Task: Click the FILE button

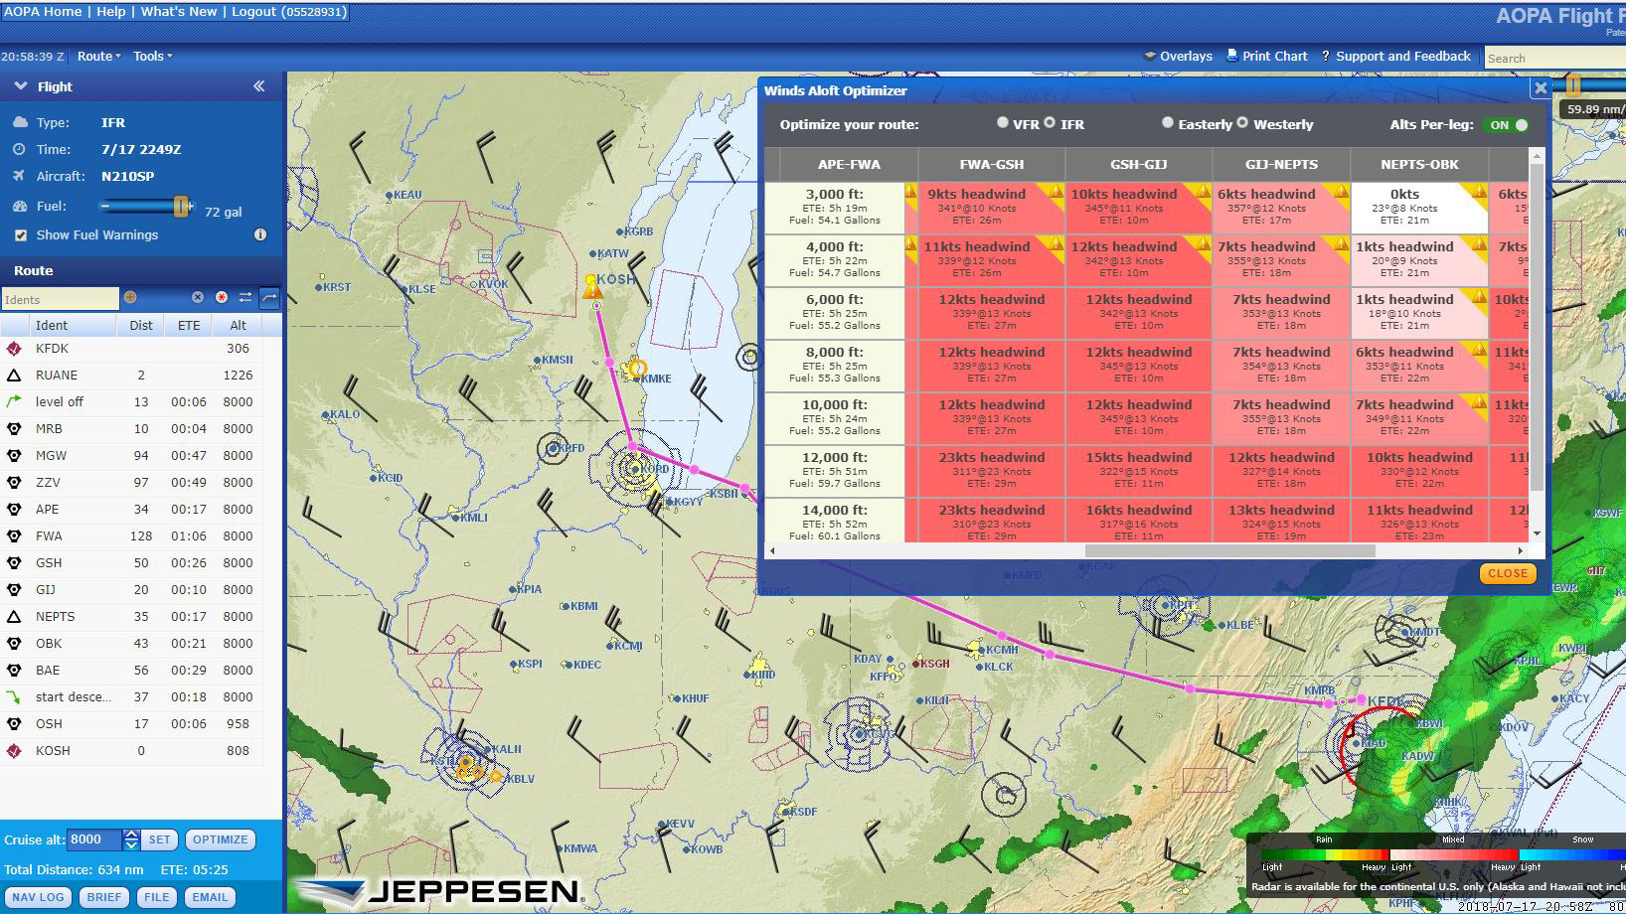Action: click(x=157, y=897)
